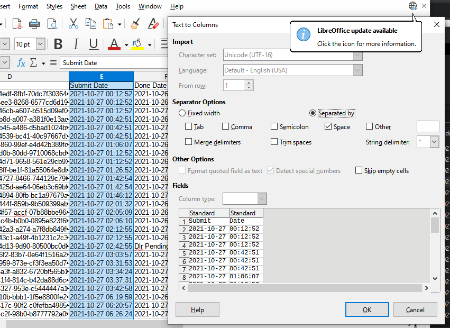Click the formula bar input showing Submit Date
Viewport: 450px width, 328px height.
(x=114, y=62)
